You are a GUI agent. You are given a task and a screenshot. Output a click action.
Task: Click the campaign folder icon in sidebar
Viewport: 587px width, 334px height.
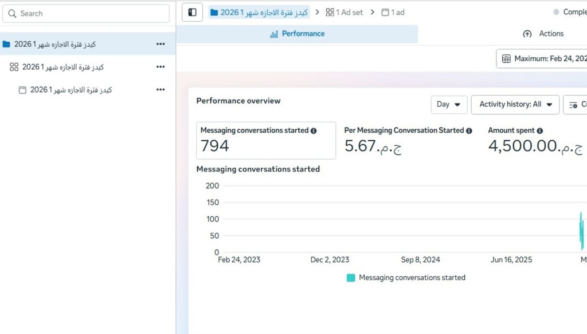click(x=6, y=44)
